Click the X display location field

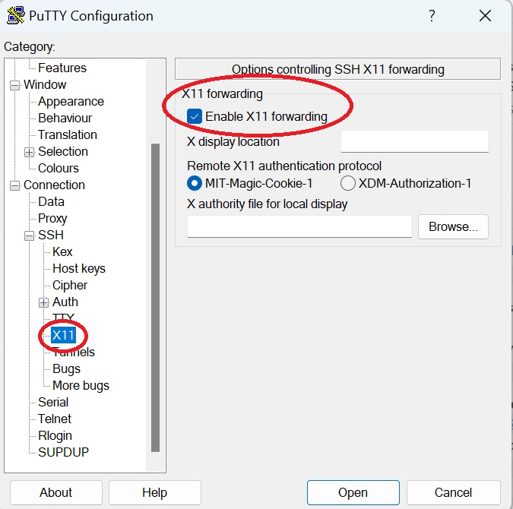[415, 141]
